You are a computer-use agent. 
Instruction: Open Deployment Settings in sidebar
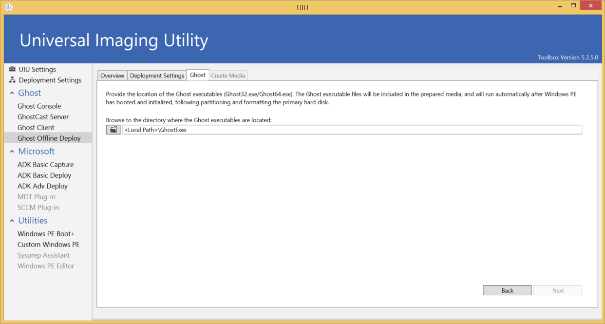(50, 80)
